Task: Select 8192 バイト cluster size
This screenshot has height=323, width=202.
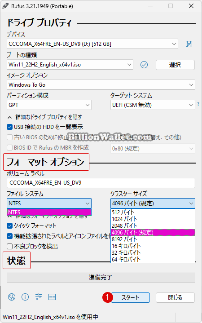Action: pos(153,239)
